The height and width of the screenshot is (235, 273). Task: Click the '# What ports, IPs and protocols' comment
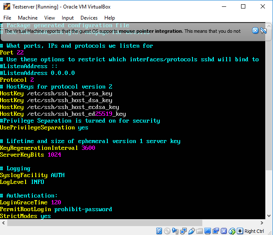(x=77, y=46)
